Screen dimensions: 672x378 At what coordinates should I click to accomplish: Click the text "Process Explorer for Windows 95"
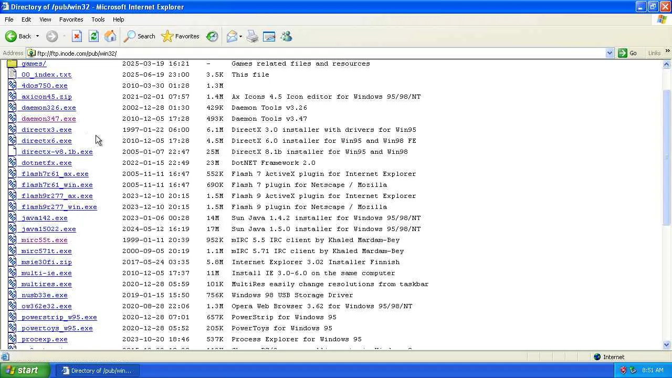coord(297,339)
